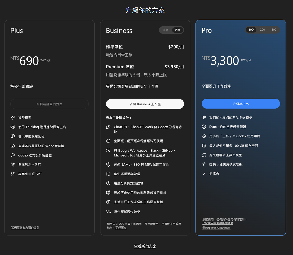Screen dimensions: 293x255
Task: Click Codex icon beside 更多的「工作」與 Codex 使用額度
Action: (x=204, y=136)
